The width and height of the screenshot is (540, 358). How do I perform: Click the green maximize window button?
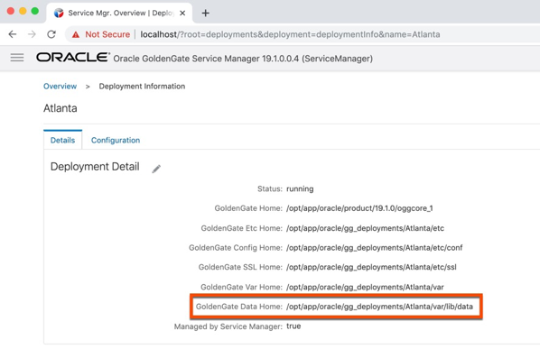[35, 11]
